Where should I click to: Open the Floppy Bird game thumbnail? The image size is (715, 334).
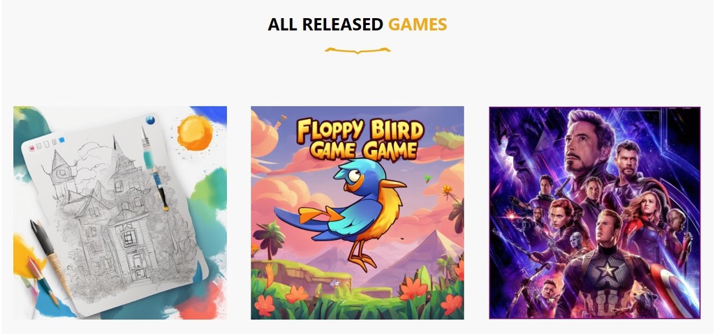(357, 213)
